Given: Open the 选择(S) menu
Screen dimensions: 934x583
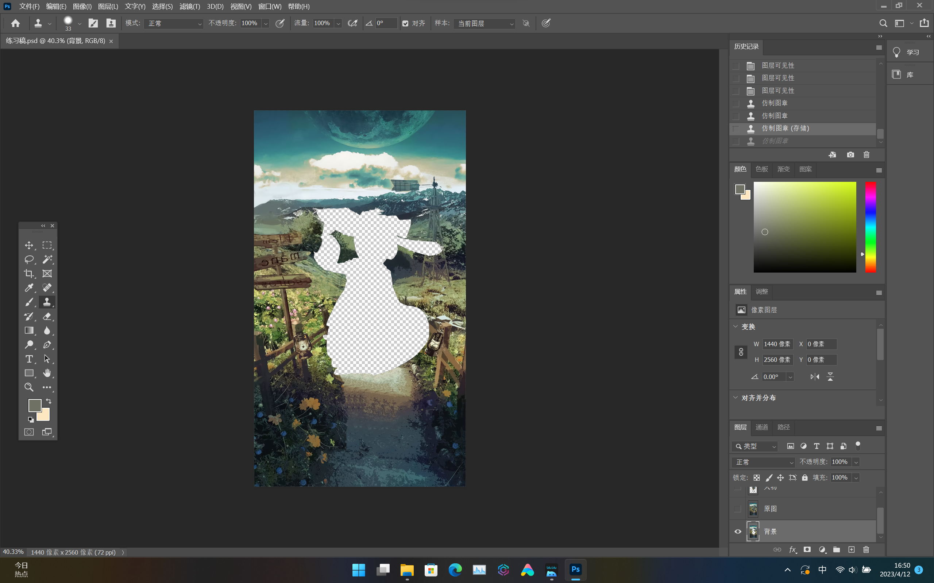Looking at the screenshot, I should pyautogui.click(x=162, y=7).
